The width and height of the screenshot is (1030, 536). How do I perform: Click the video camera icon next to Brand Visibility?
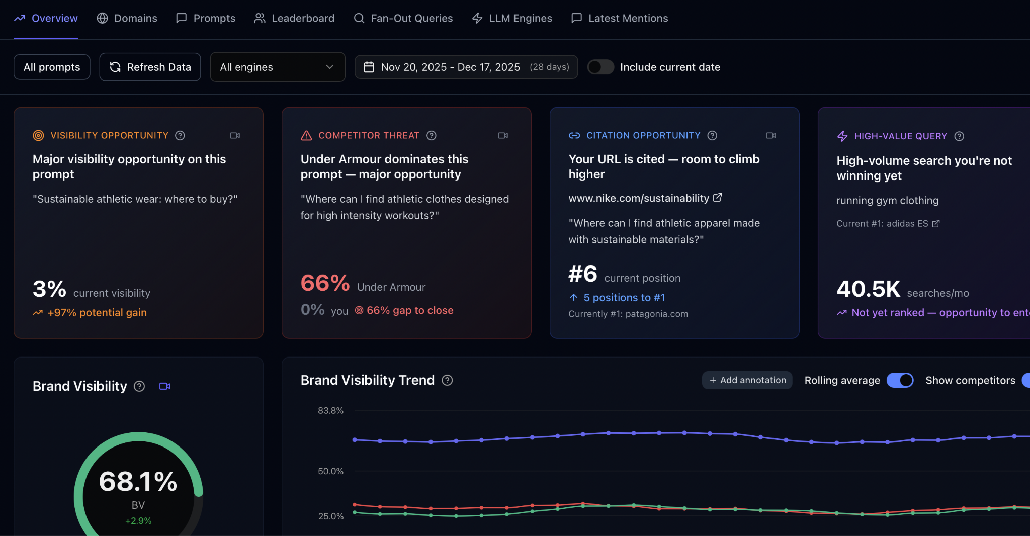pos(164,386)
